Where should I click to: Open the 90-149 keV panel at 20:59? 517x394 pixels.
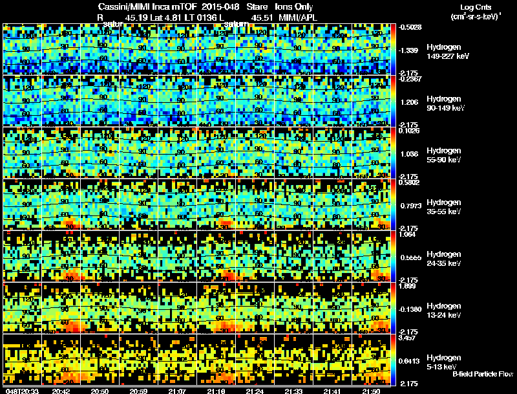tap(138, 101)
